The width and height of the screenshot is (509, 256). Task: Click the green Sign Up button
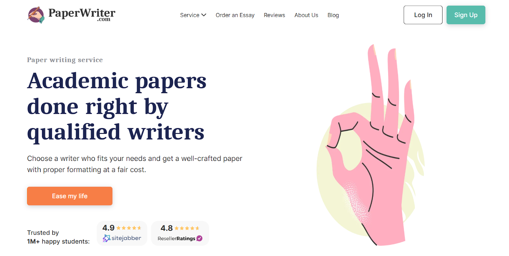(x=466, y=15)
